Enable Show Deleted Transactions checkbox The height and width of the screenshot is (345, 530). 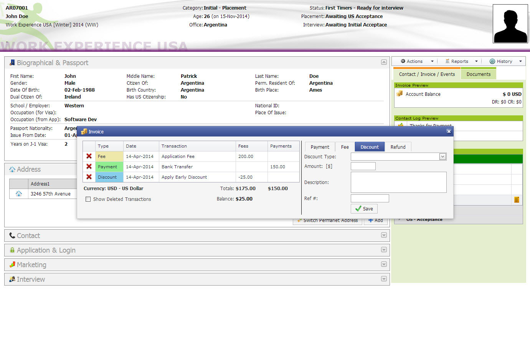point(88,199)
